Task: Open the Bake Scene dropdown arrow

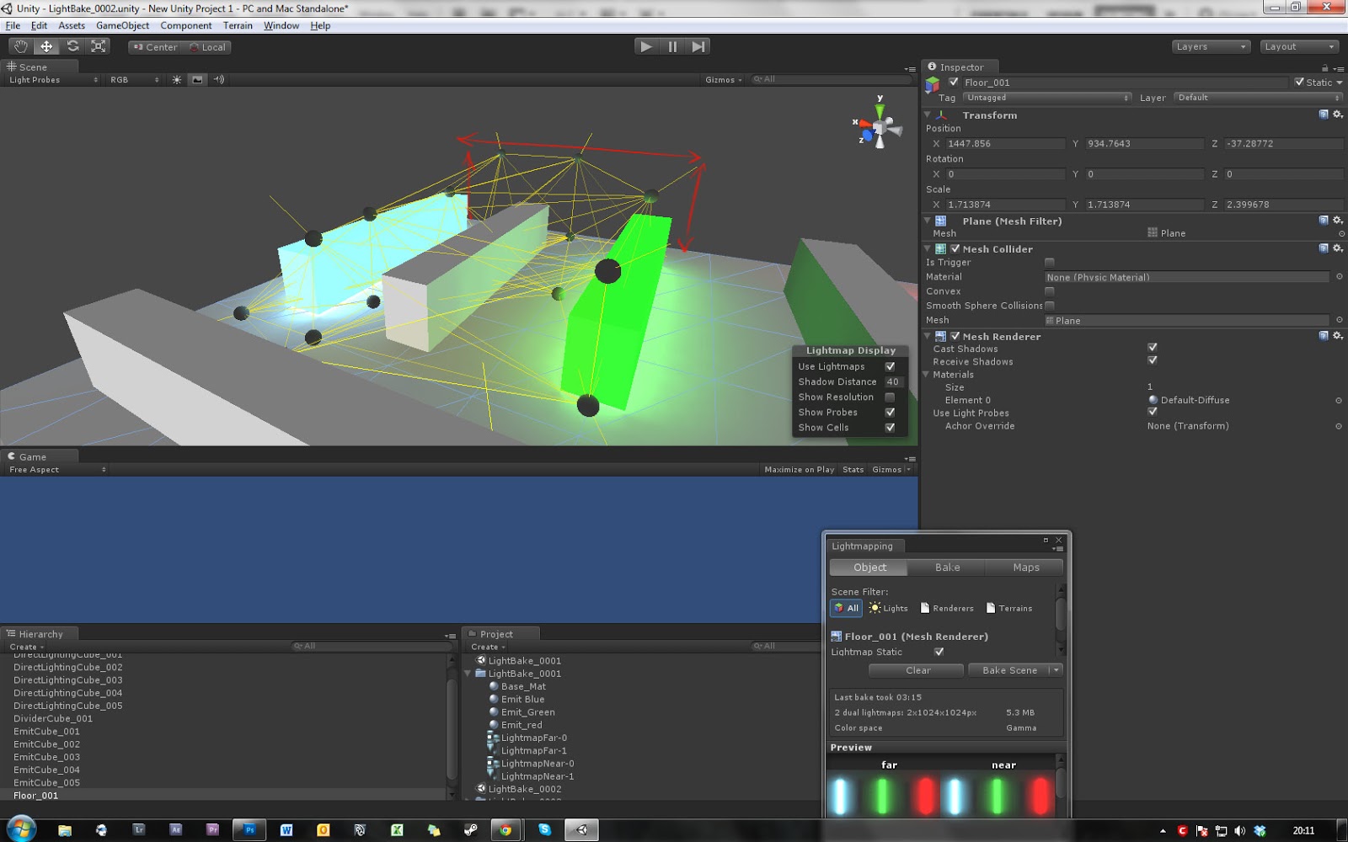Action: (x=1056, y=670)
